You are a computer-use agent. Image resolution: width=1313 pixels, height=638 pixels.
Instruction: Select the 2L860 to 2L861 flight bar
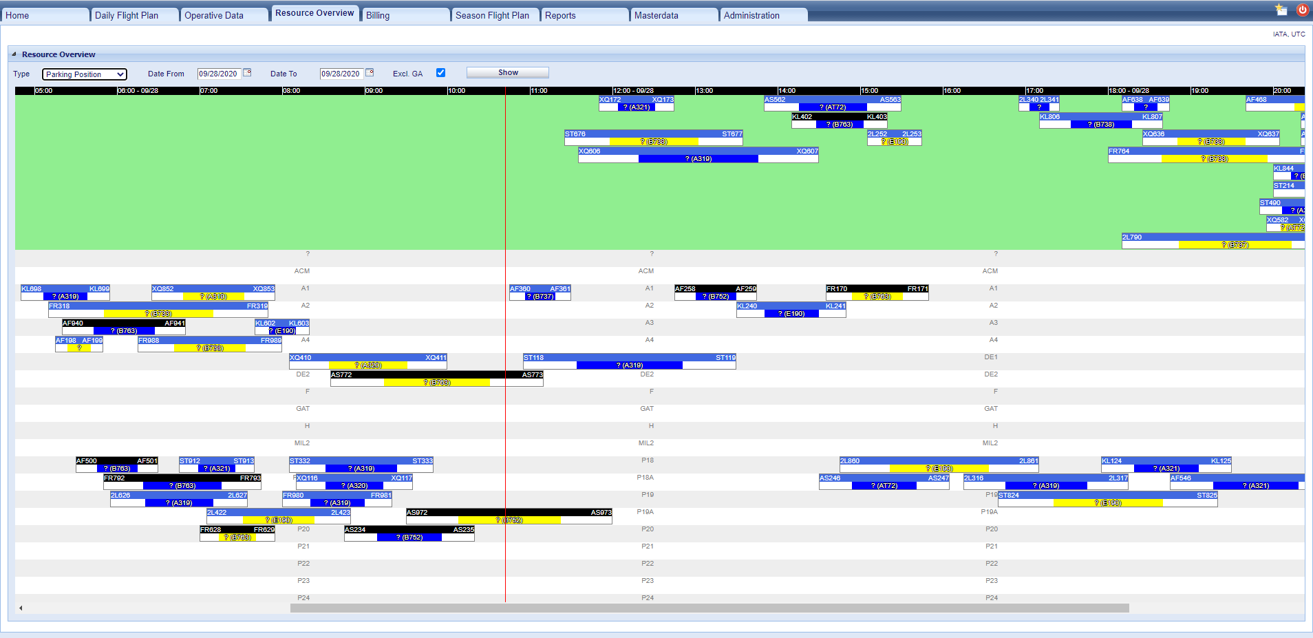[939, 465]
